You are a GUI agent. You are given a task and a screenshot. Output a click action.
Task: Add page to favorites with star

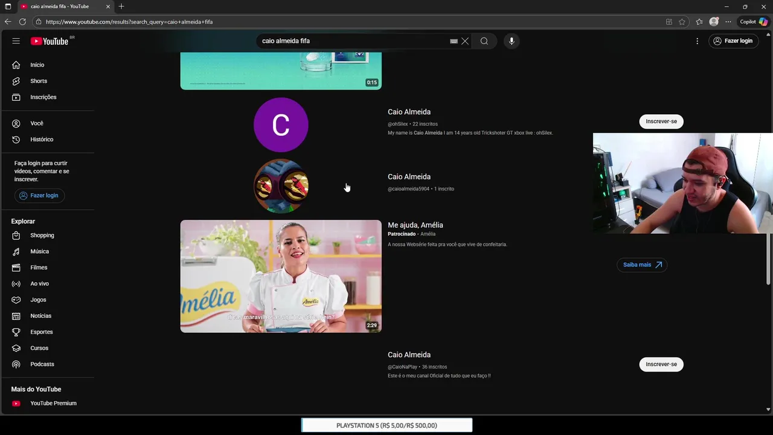click(x=682, y=22)
